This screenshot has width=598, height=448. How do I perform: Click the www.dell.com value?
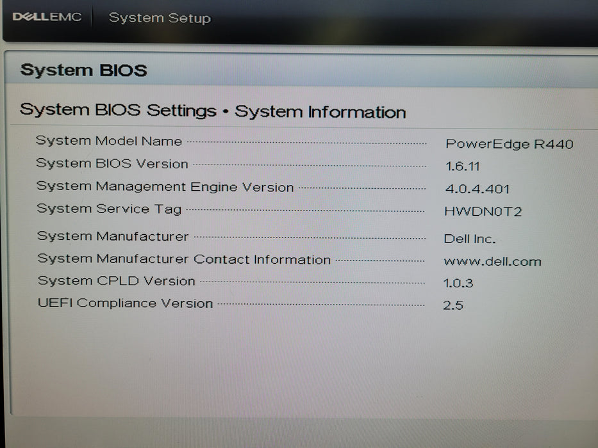(x=493, y=261)
